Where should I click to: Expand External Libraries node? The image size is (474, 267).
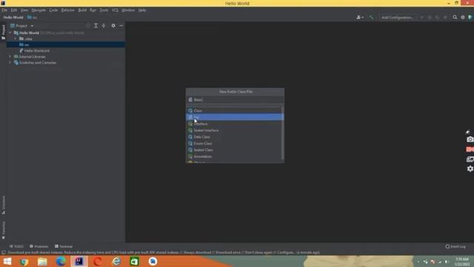(x=10, y=56)
